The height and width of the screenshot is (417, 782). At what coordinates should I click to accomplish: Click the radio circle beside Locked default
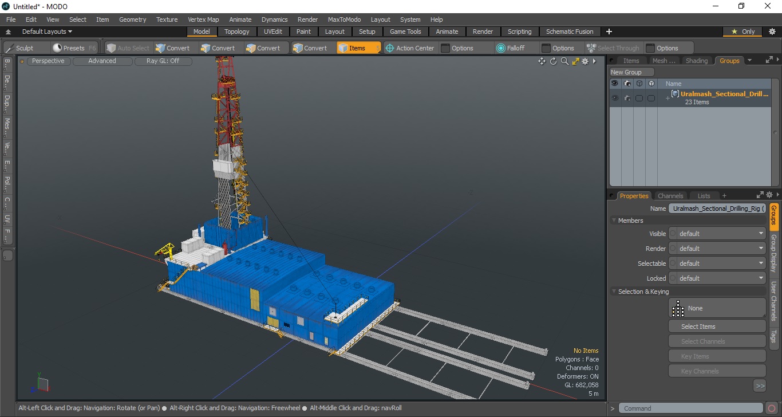click(673, 278)
